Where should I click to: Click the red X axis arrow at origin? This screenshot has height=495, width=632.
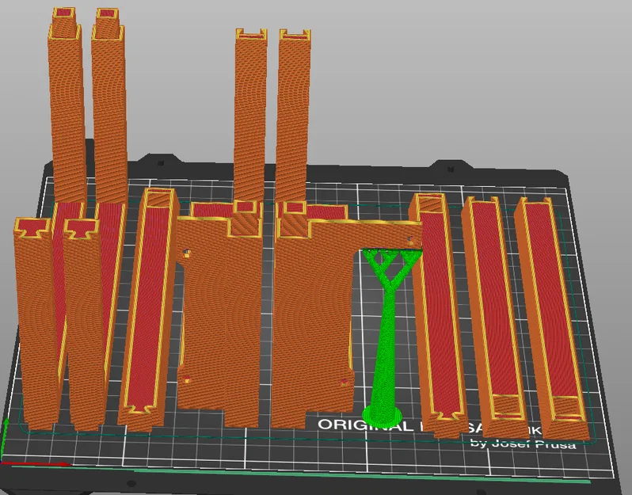tap(36, 464)
